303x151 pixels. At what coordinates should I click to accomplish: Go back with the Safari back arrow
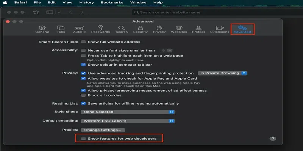pyautogui.click(x=70, y=12)
